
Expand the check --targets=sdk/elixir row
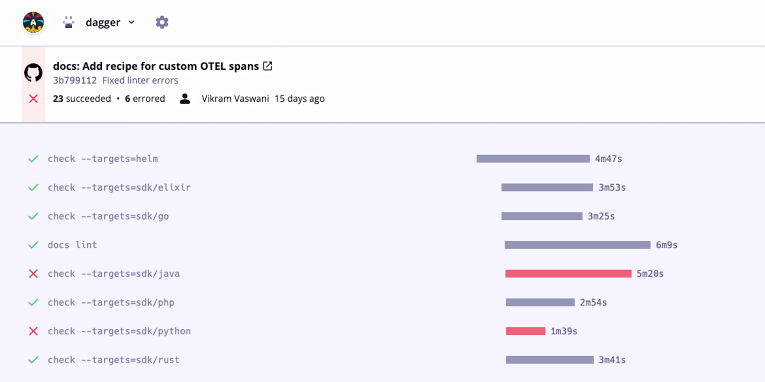click(119, 187)
